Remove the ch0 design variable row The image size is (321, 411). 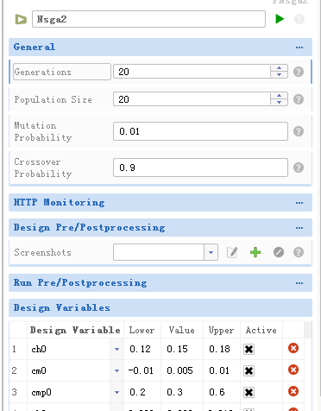[x=293, y=348]
